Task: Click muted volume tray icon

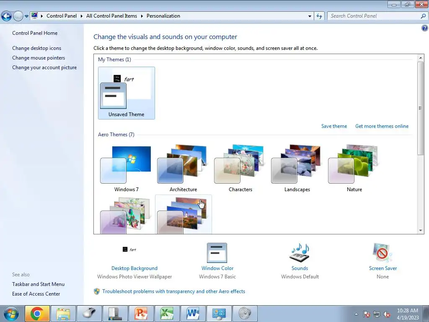Action: tap(387, 314)
